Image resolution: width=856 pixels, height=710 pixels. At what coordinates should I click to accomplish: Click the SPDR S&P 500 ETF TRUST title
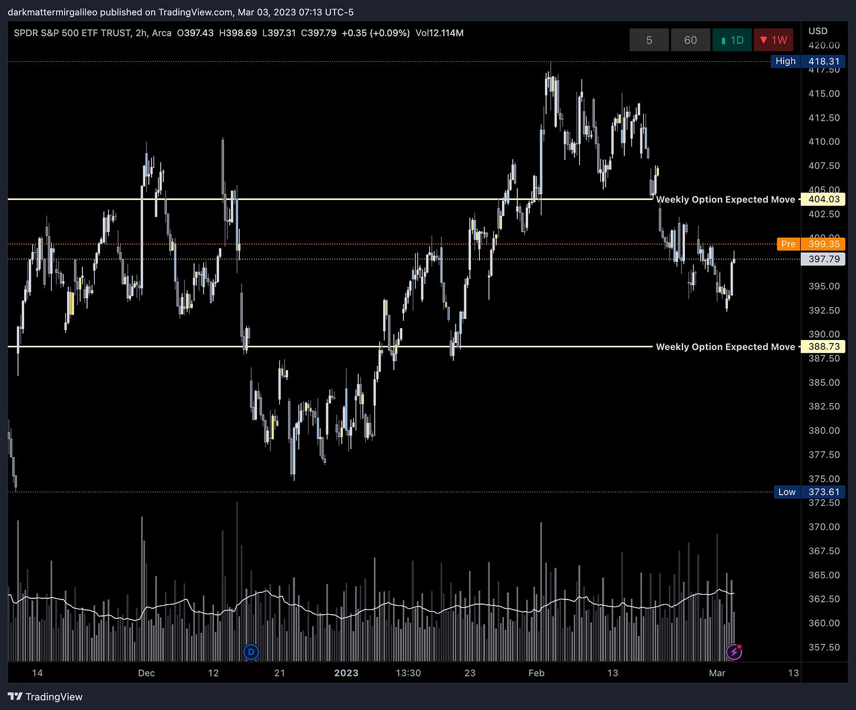(x=72, y=33)
